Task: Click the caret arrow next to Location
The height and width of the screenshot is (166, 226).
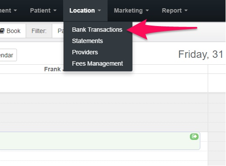Action: pos(99,10)
